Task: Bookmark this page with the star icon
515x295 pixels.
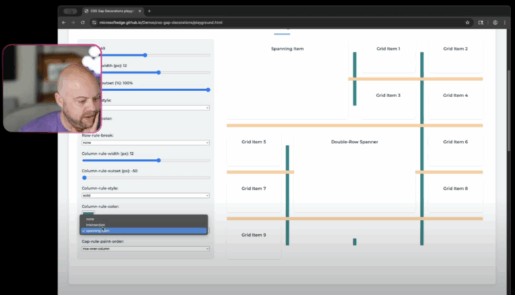Action: pyautogui.click(x=467, y=22)
